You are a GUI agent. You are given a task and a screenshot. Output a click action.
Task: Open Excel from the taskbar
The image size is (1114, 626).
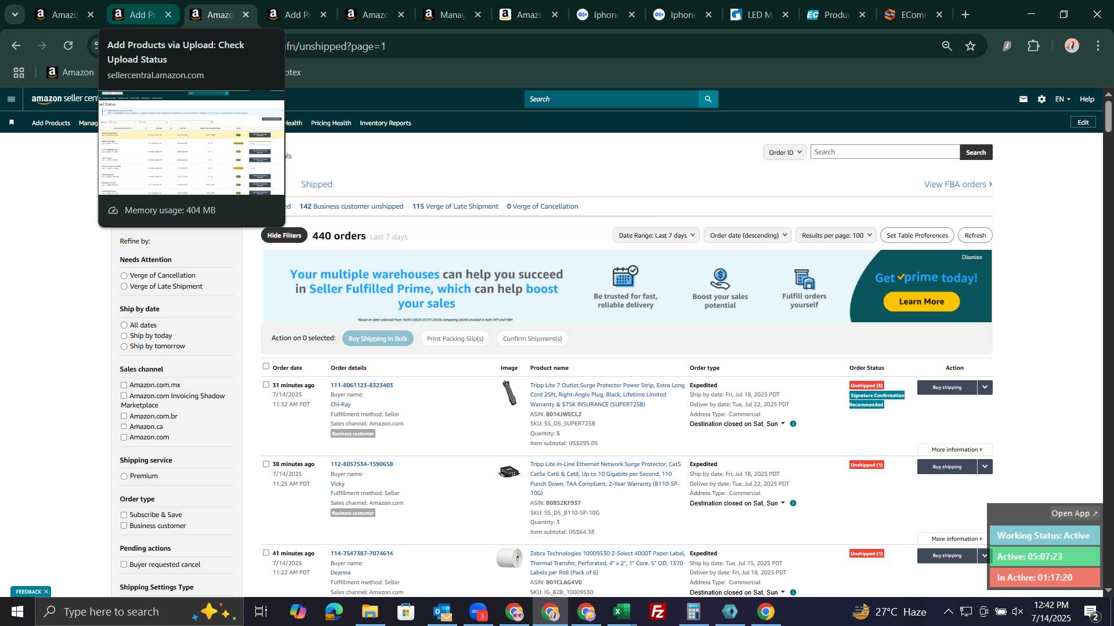[x=622, y=612]
